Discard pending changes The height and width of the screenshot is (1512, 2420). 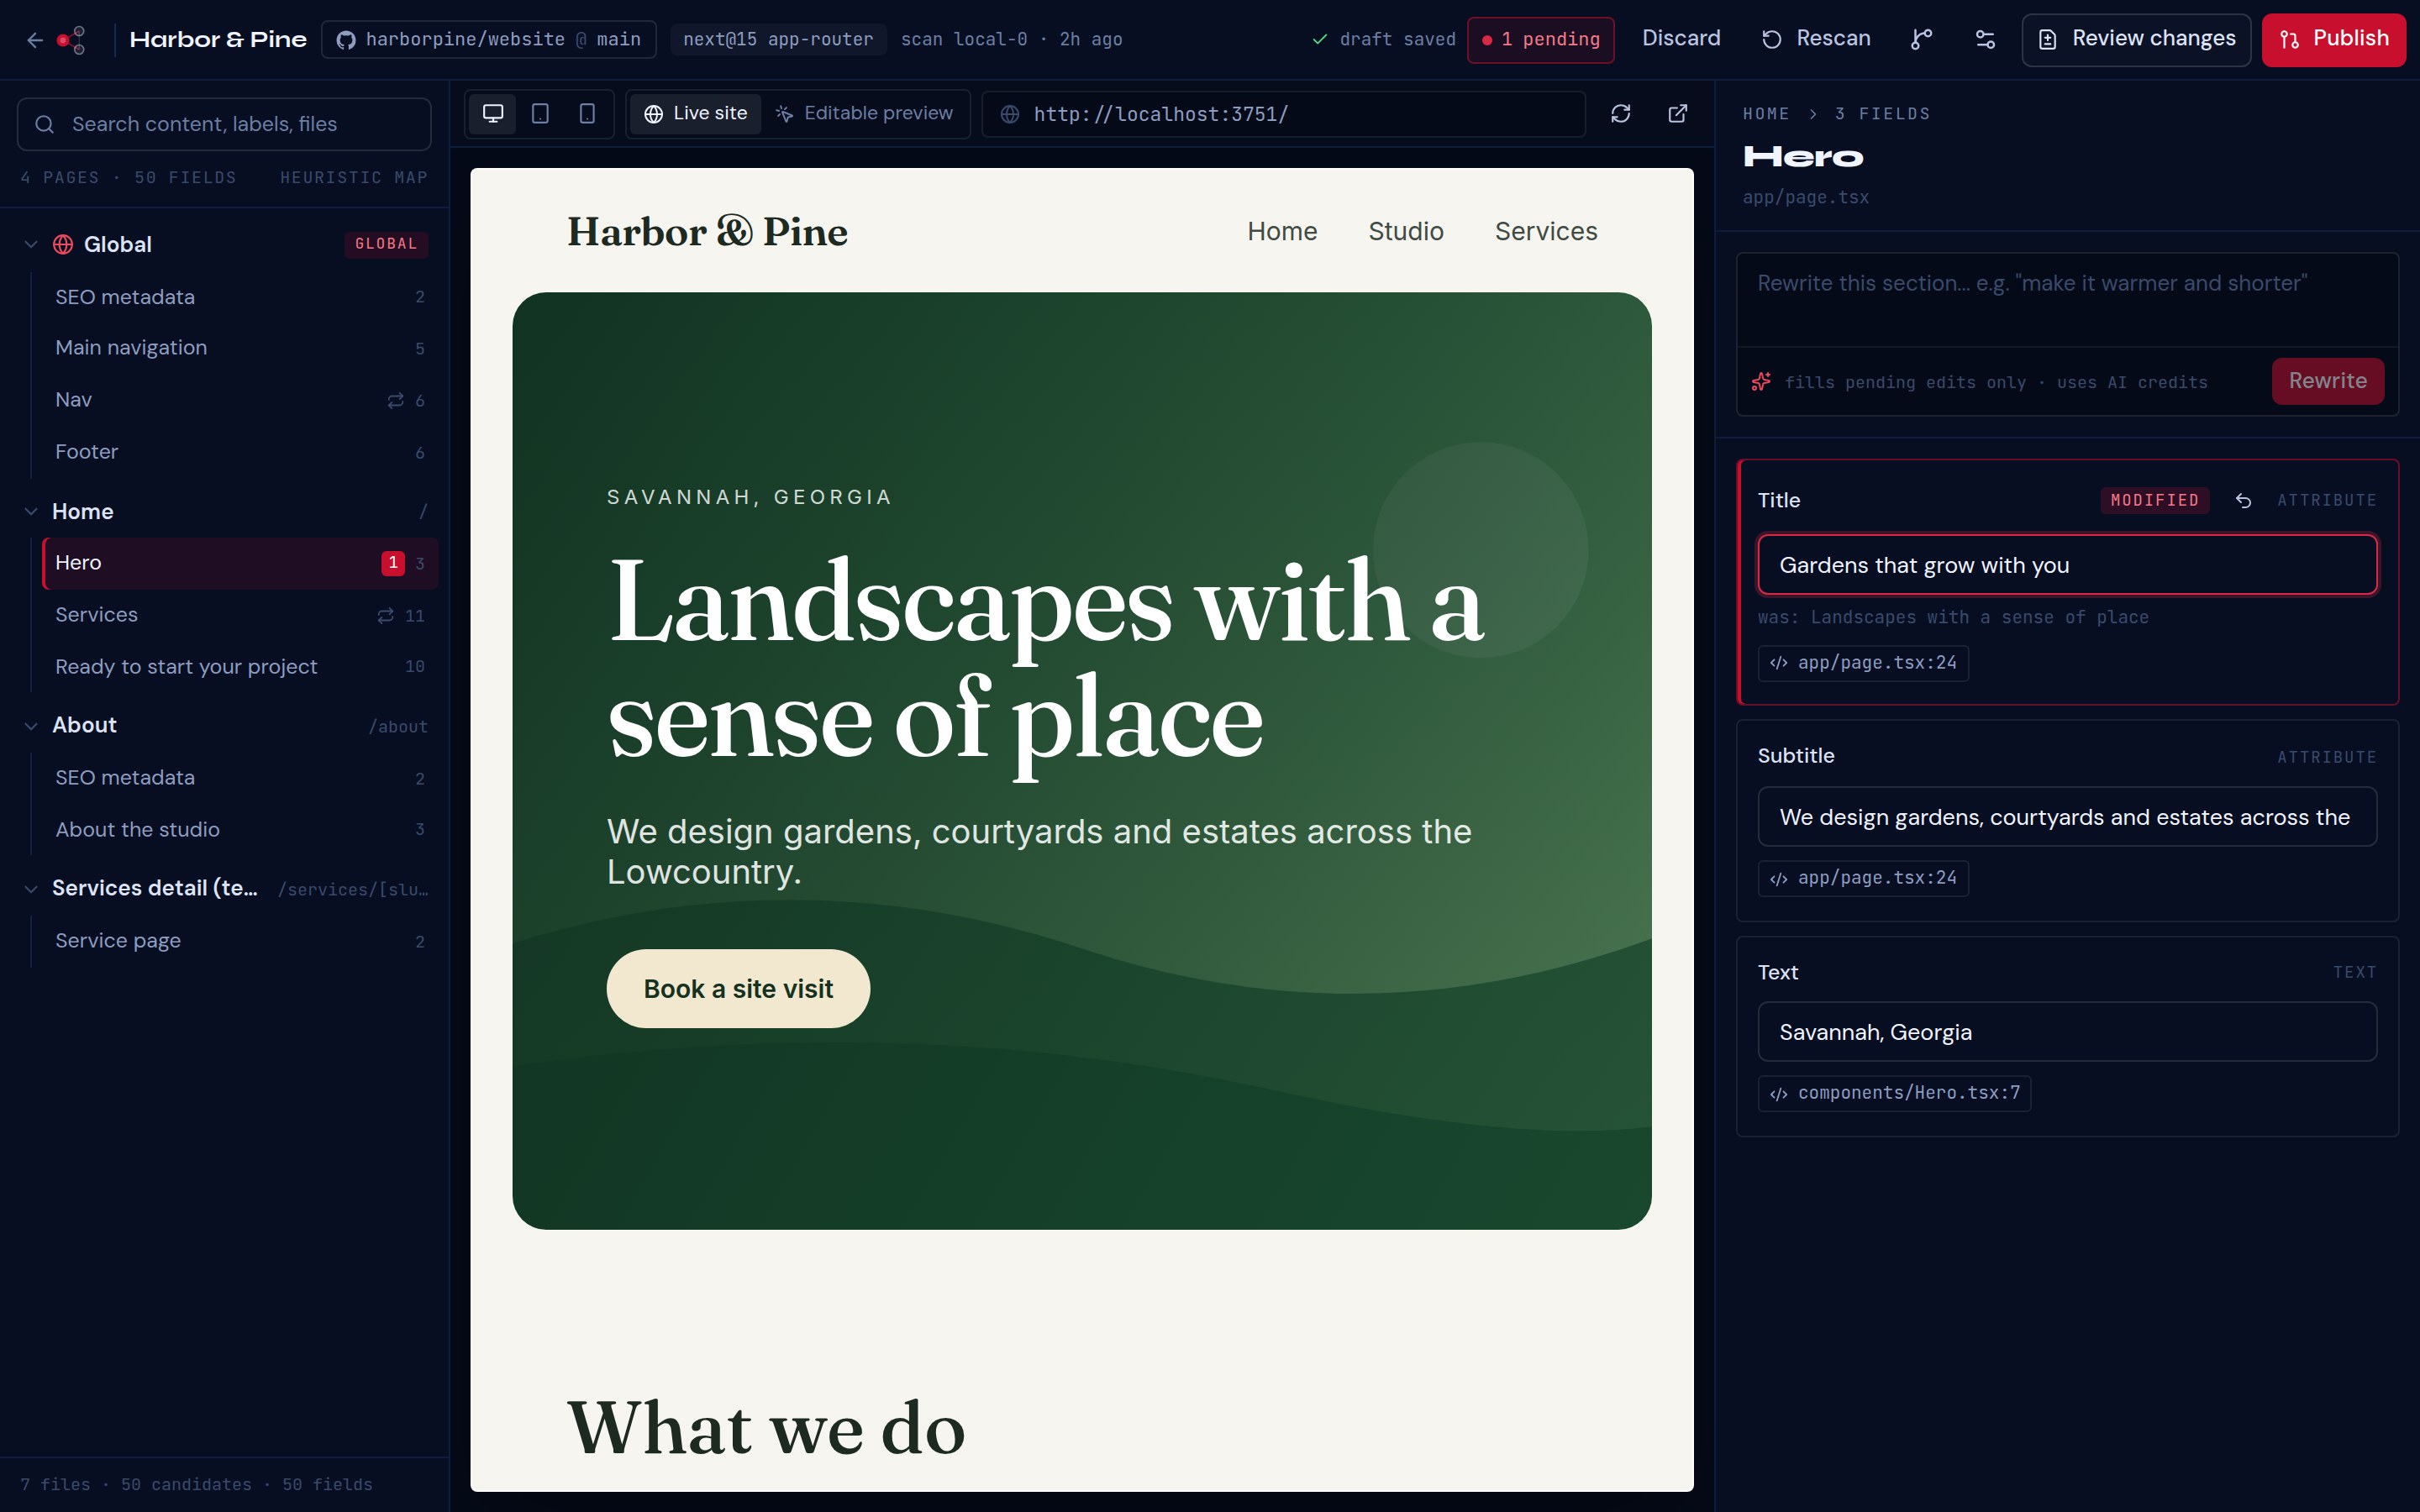pos(1681,39)
